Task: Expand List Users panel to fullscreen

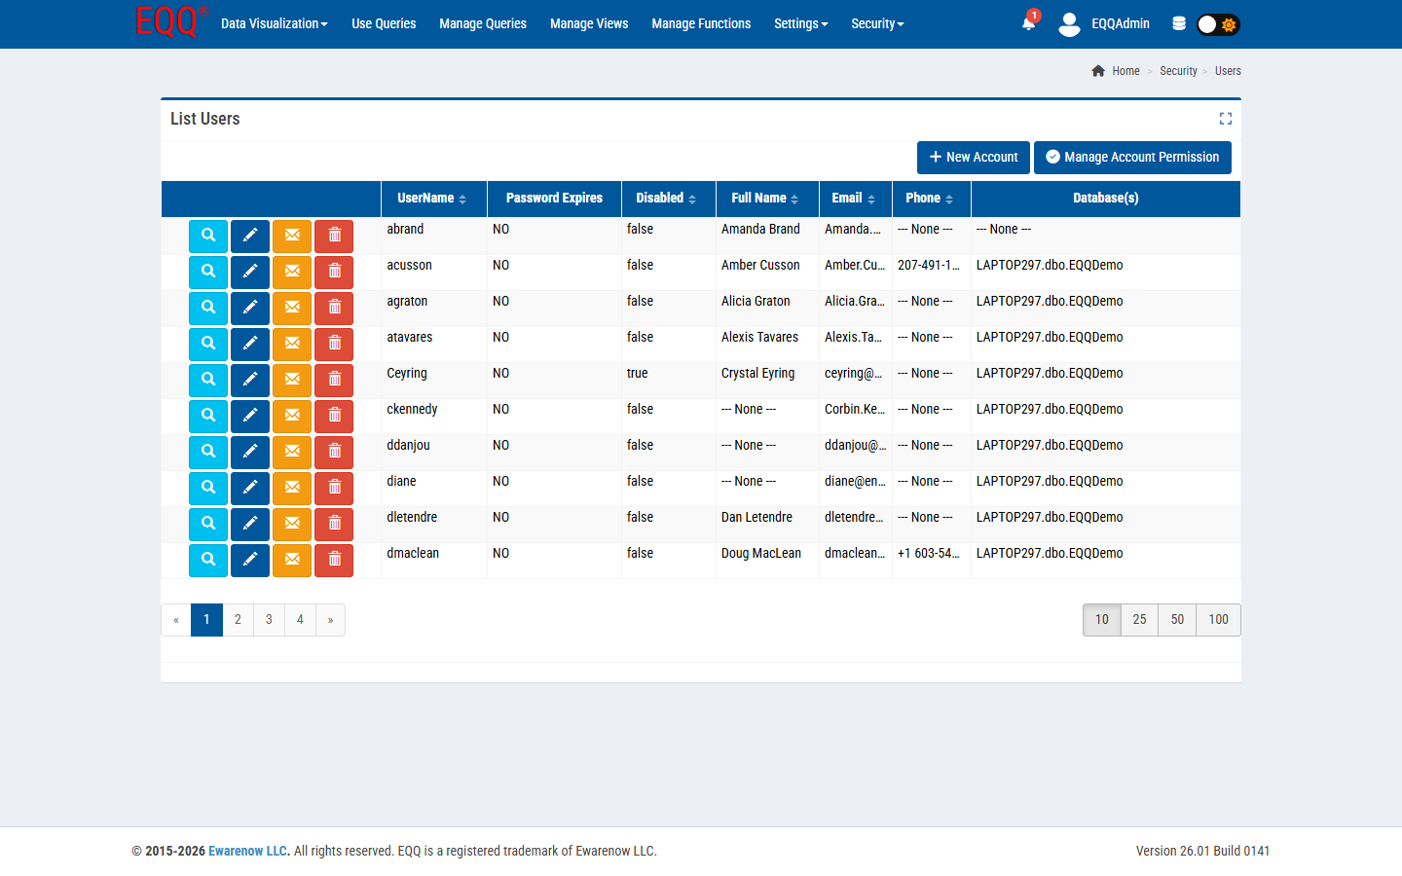Action: [1225, 119]
